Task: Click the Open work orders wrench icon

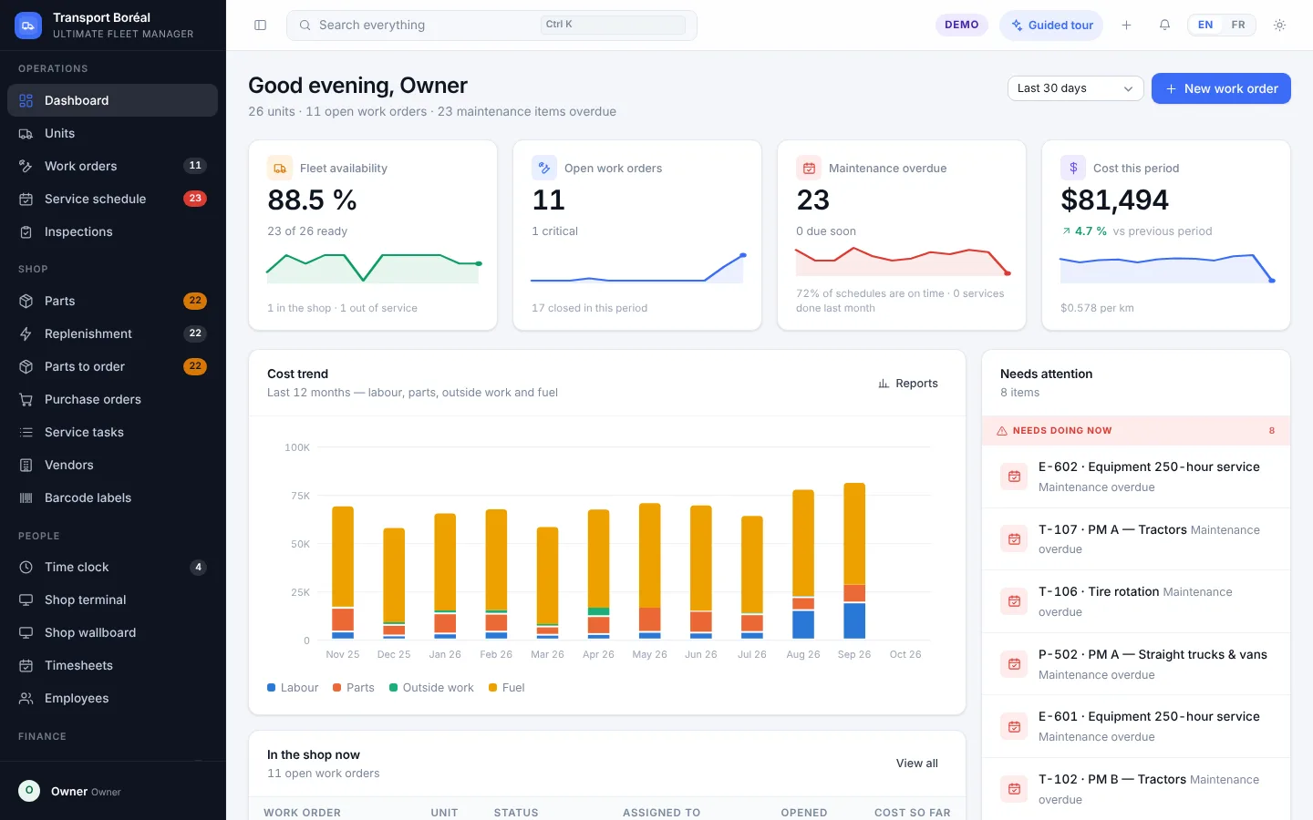Action: point(544,168)
